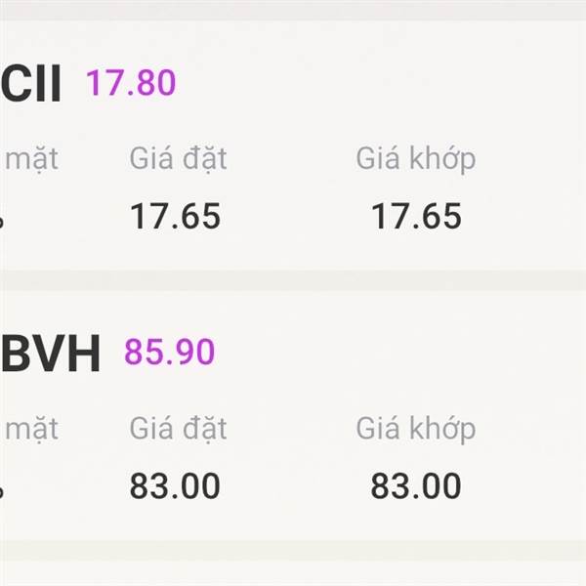This screenshot has width=586, height=586.
Task: Click the divider between CII and BVH cards
Action: click(x=293, y=280)
